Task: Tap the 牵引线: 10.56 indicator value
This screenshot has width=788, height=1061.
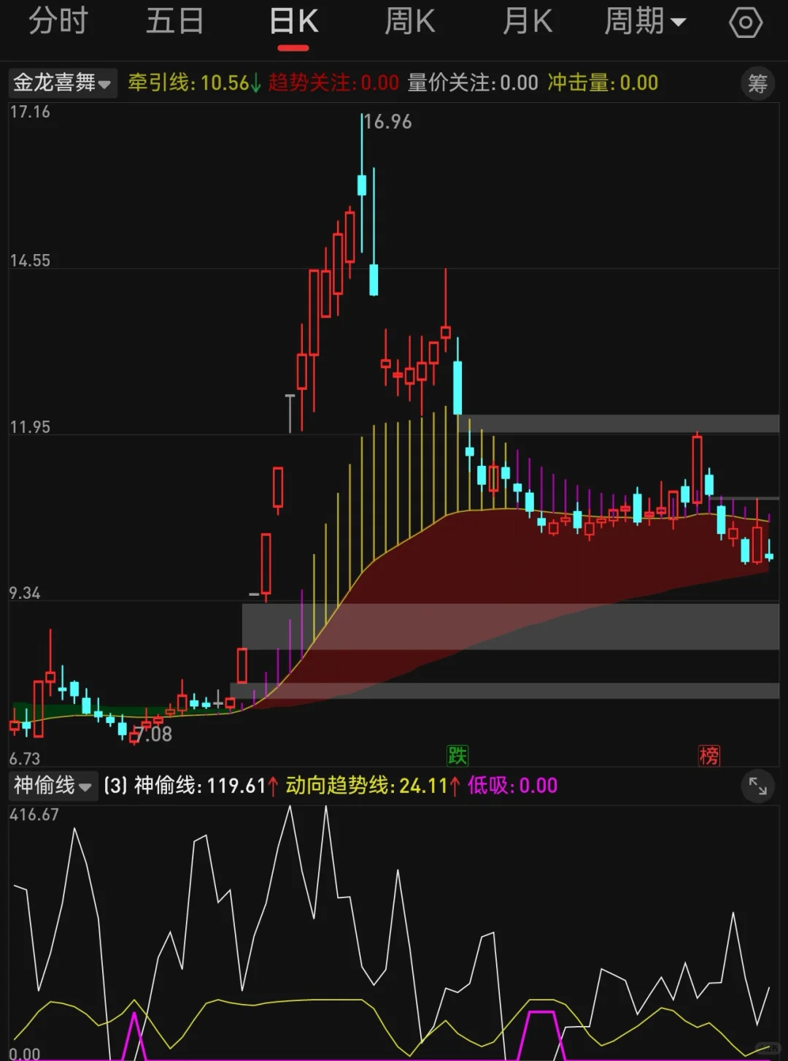Action: click(195, 83)
